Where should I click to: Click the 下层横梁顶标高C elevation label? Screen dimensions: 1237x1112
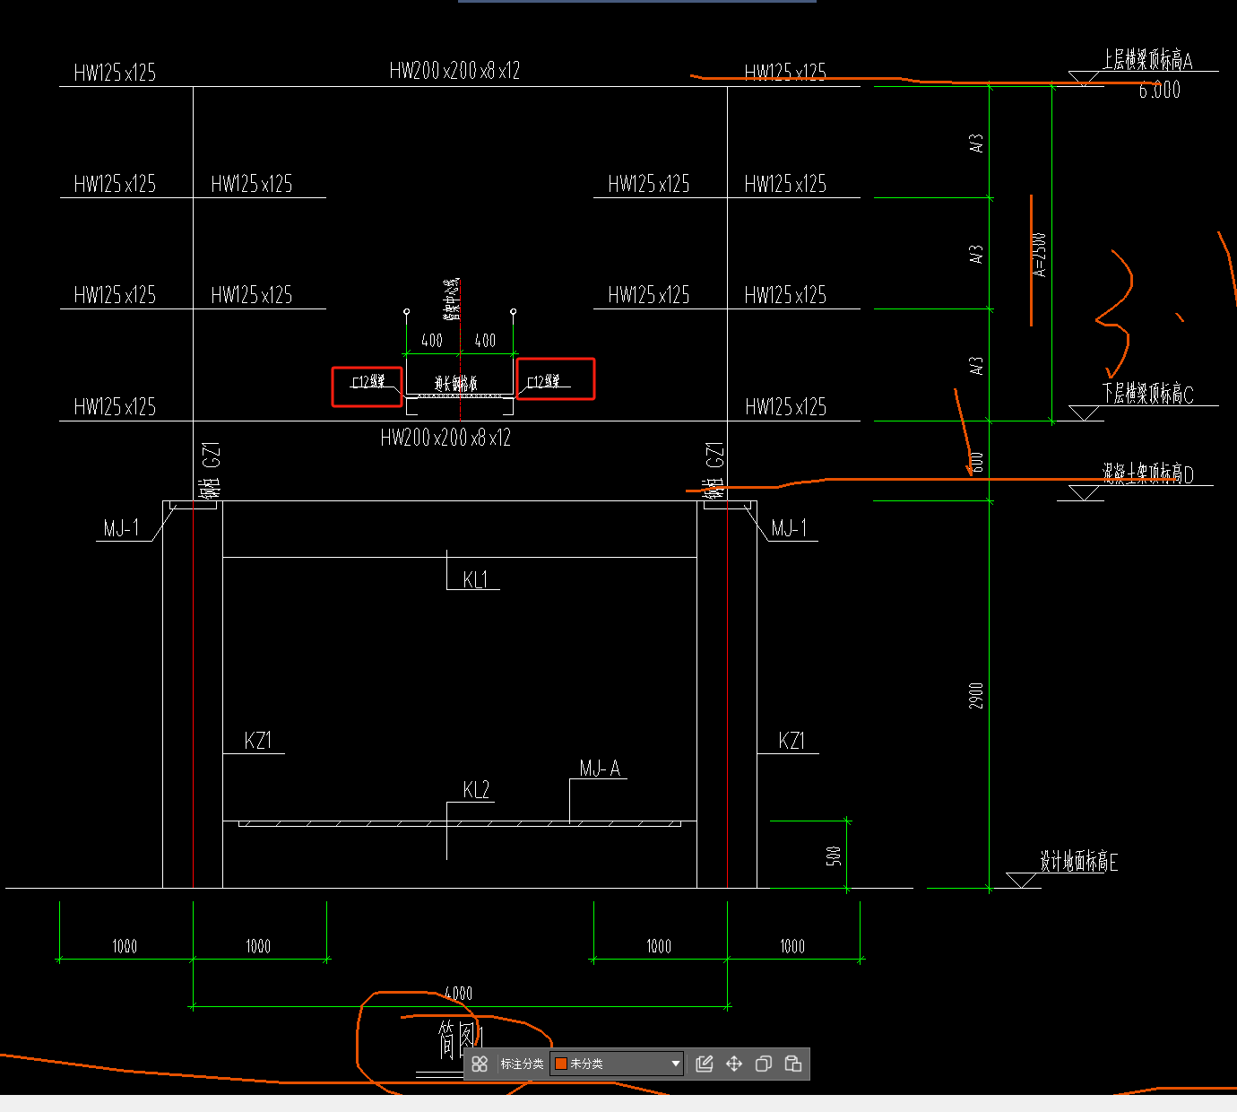coord(1148,394)
